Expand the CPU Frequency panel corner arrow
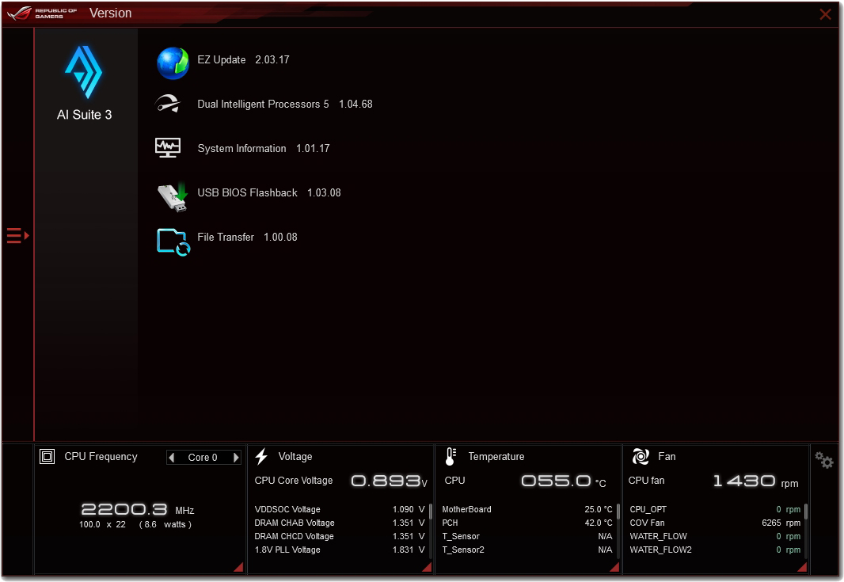The height and width of the screenshot is (582, 844). point(238,566)
